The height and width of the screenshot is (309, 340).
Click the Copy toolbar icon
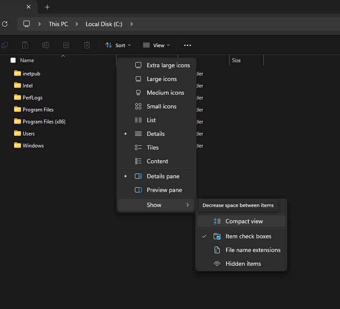click(5, 45)
